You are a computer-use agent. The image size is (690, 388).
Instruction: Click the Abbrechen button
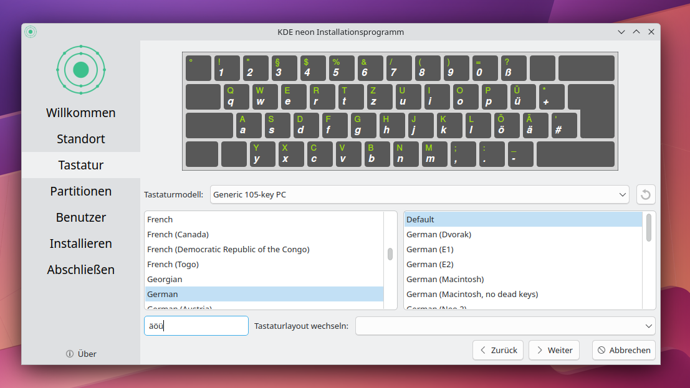tap(624, 350)
